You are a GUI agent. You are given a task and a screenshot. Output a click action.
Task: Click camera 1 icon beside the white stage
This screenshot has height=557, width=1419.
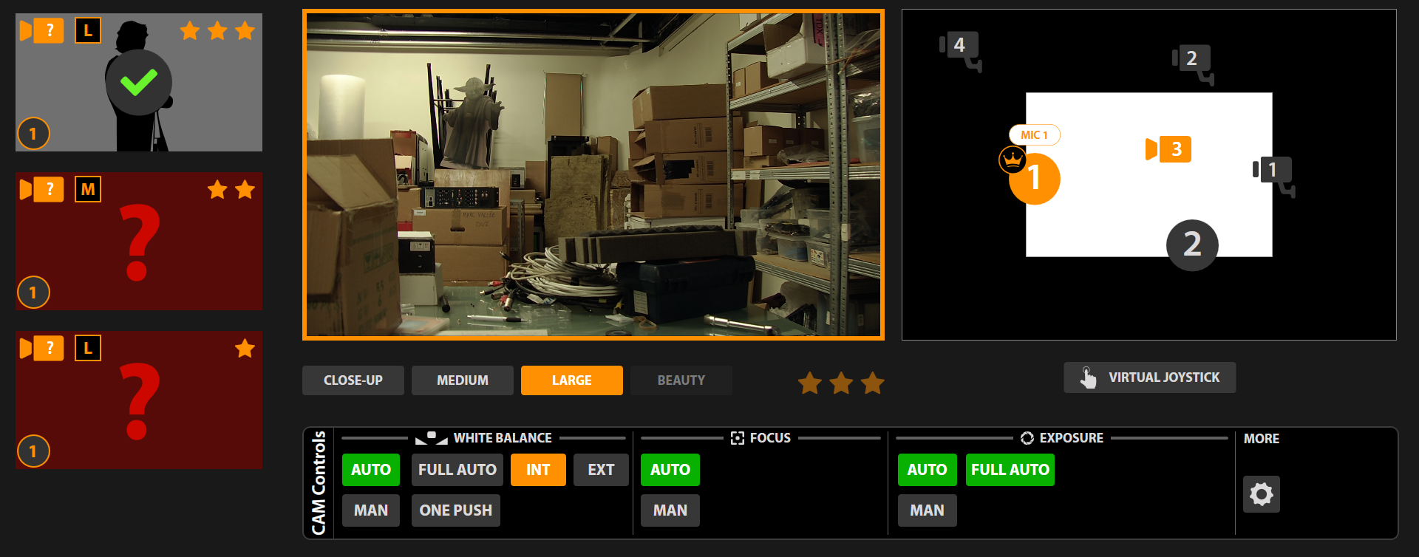coord(1273,173)
